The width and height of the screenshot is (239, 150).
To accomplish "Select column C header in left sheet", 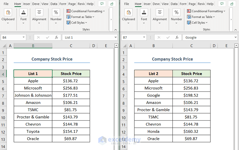I will pyautogui.click(x=71, y=46).
